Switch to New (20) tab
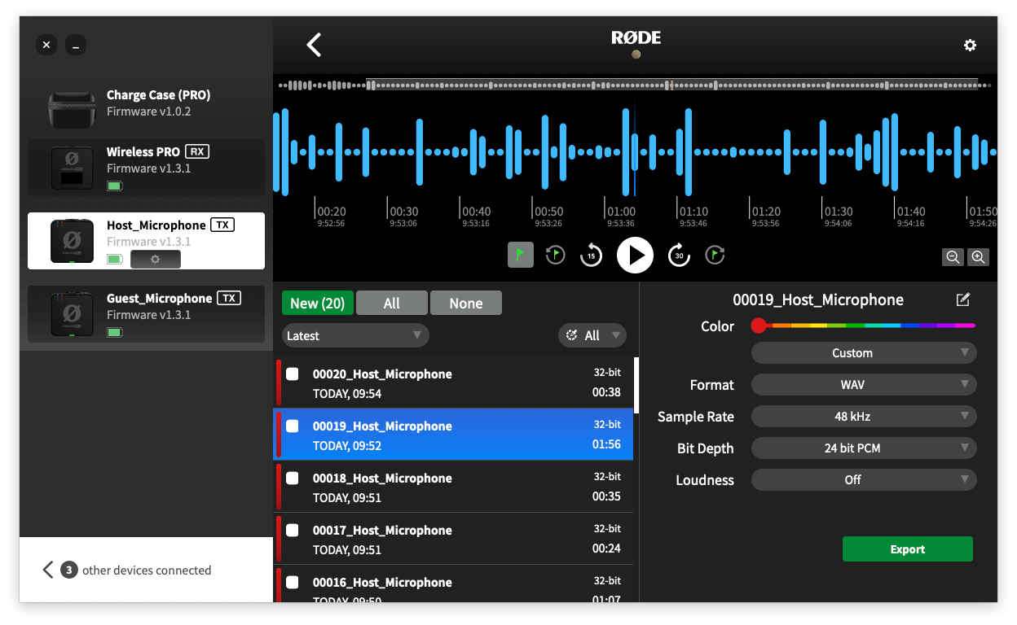The image size is (1017, 625). 318,303
